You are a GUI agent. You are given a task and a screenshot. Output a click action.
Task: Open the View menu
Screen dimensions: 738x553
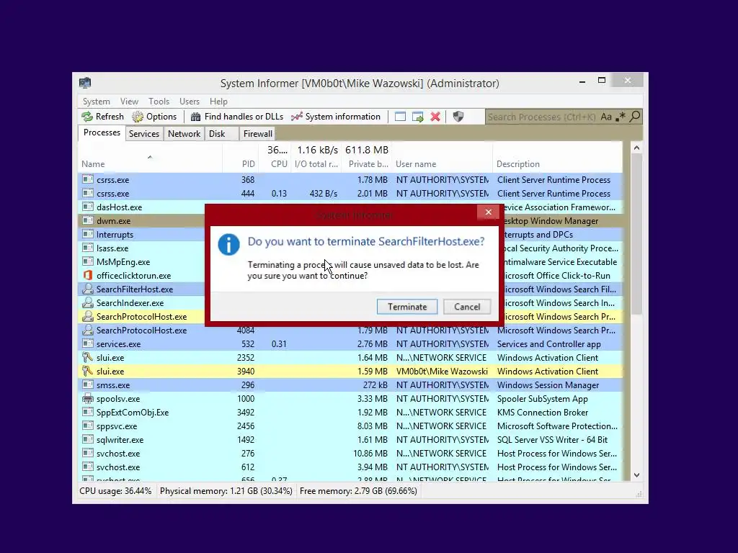(x=129, y=102)
